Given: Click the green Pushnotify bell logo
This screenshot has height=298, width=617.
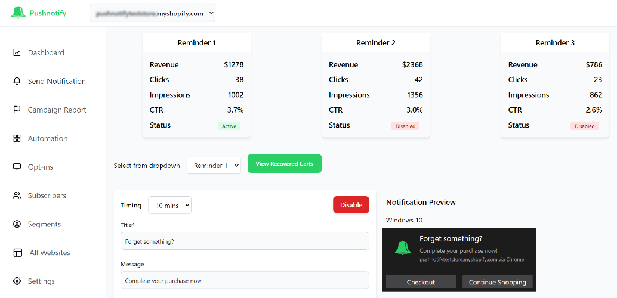Looking at the screenshot, I should pos(18,13).
